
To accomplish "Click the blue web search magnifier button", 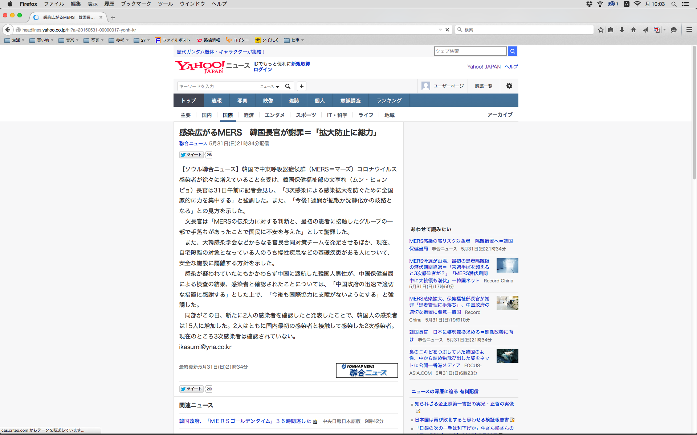I will click(x=512, y=51).
